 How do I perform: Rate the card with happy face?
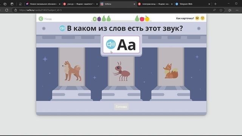pyautogui.click(x=203, y=18)
